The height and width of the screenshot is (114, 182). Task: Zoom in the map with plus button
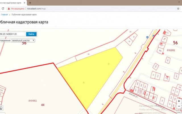pyautogui.click(x=179, y=101)
